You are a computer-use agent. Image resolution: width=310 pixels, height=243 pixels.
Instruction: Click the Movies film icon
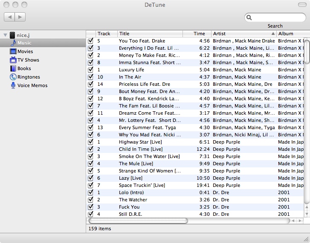(x=13, y=51)
